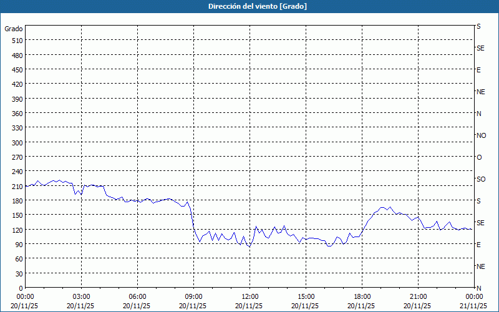
Task: Select the 18:00 time axis label
Action: (x=362, y=296)
